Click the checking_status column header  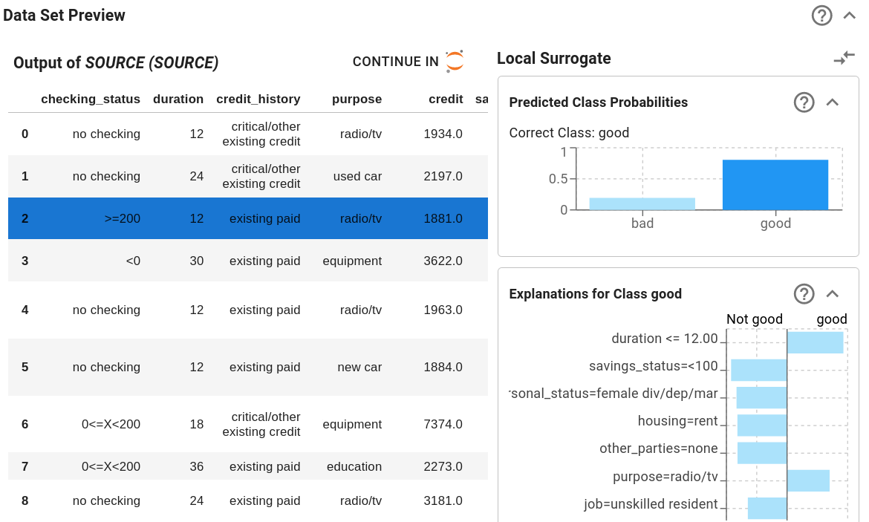click(91, 99)
